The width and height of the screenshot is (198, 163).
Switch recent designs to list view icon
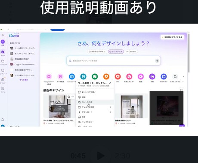click(181, 90)
